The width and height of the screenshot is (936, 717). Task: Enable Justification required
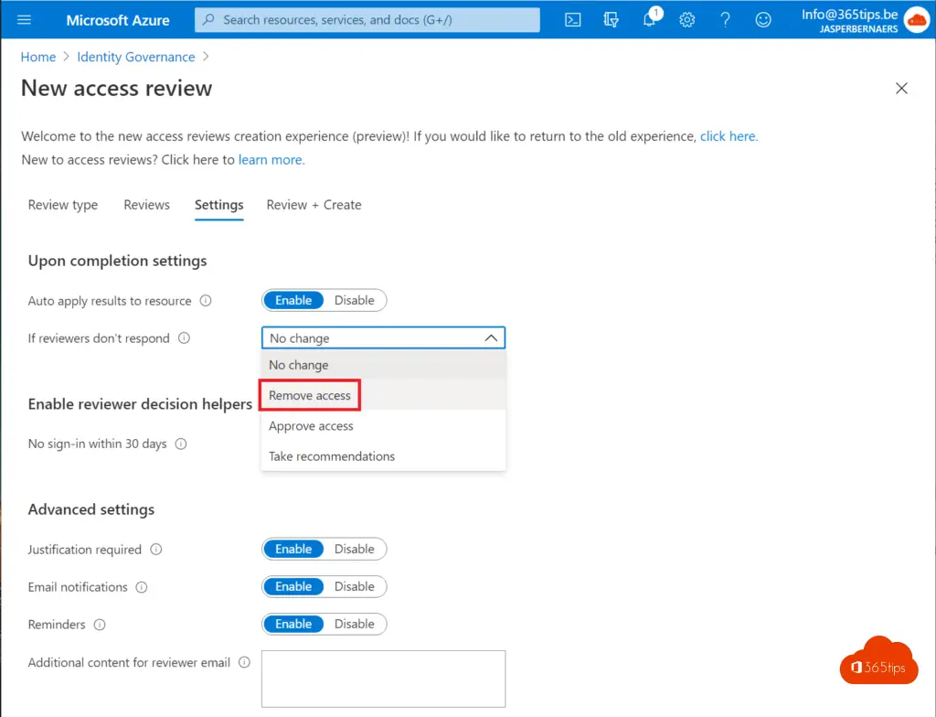293,549
